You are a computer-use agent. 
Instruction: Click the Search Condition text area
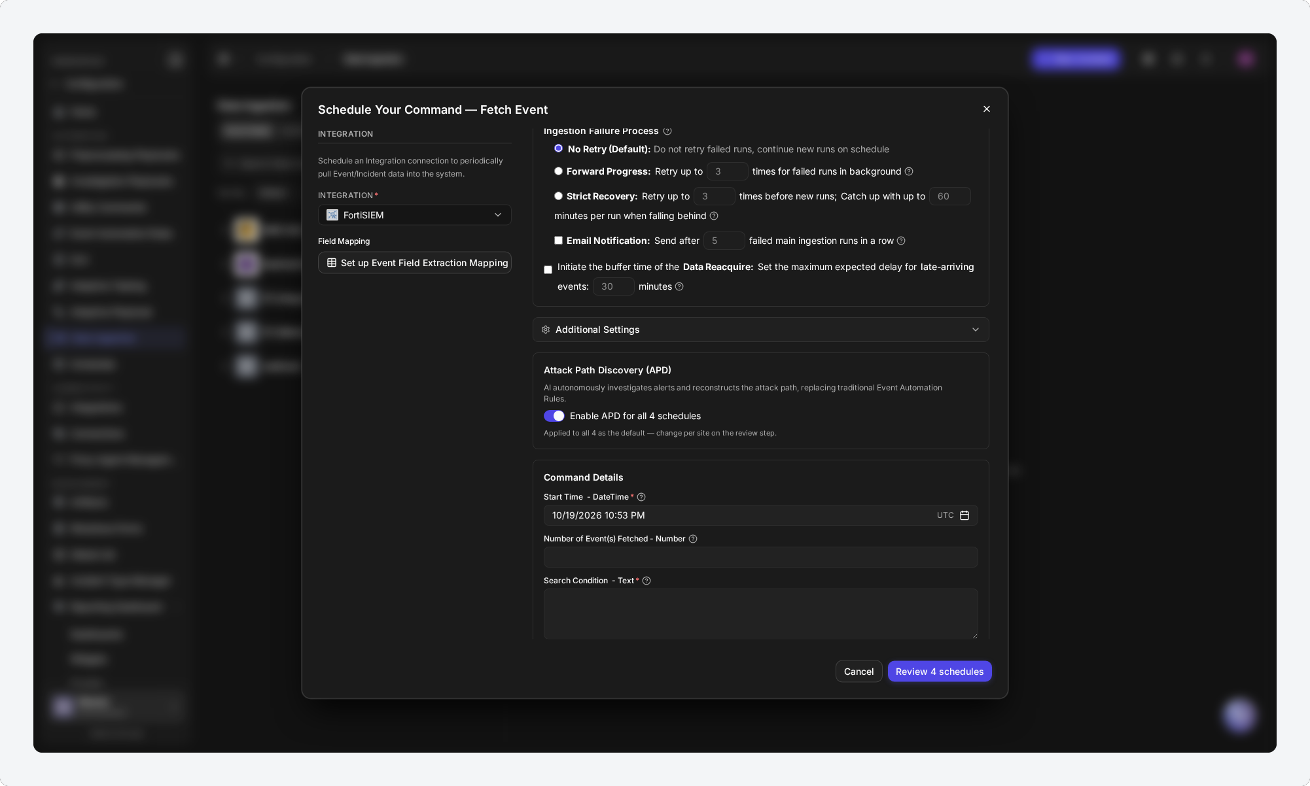[760, 613]
